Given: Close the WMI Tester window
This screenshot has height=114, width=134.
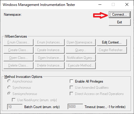Looking at the screenshot, I should [127, 4].
